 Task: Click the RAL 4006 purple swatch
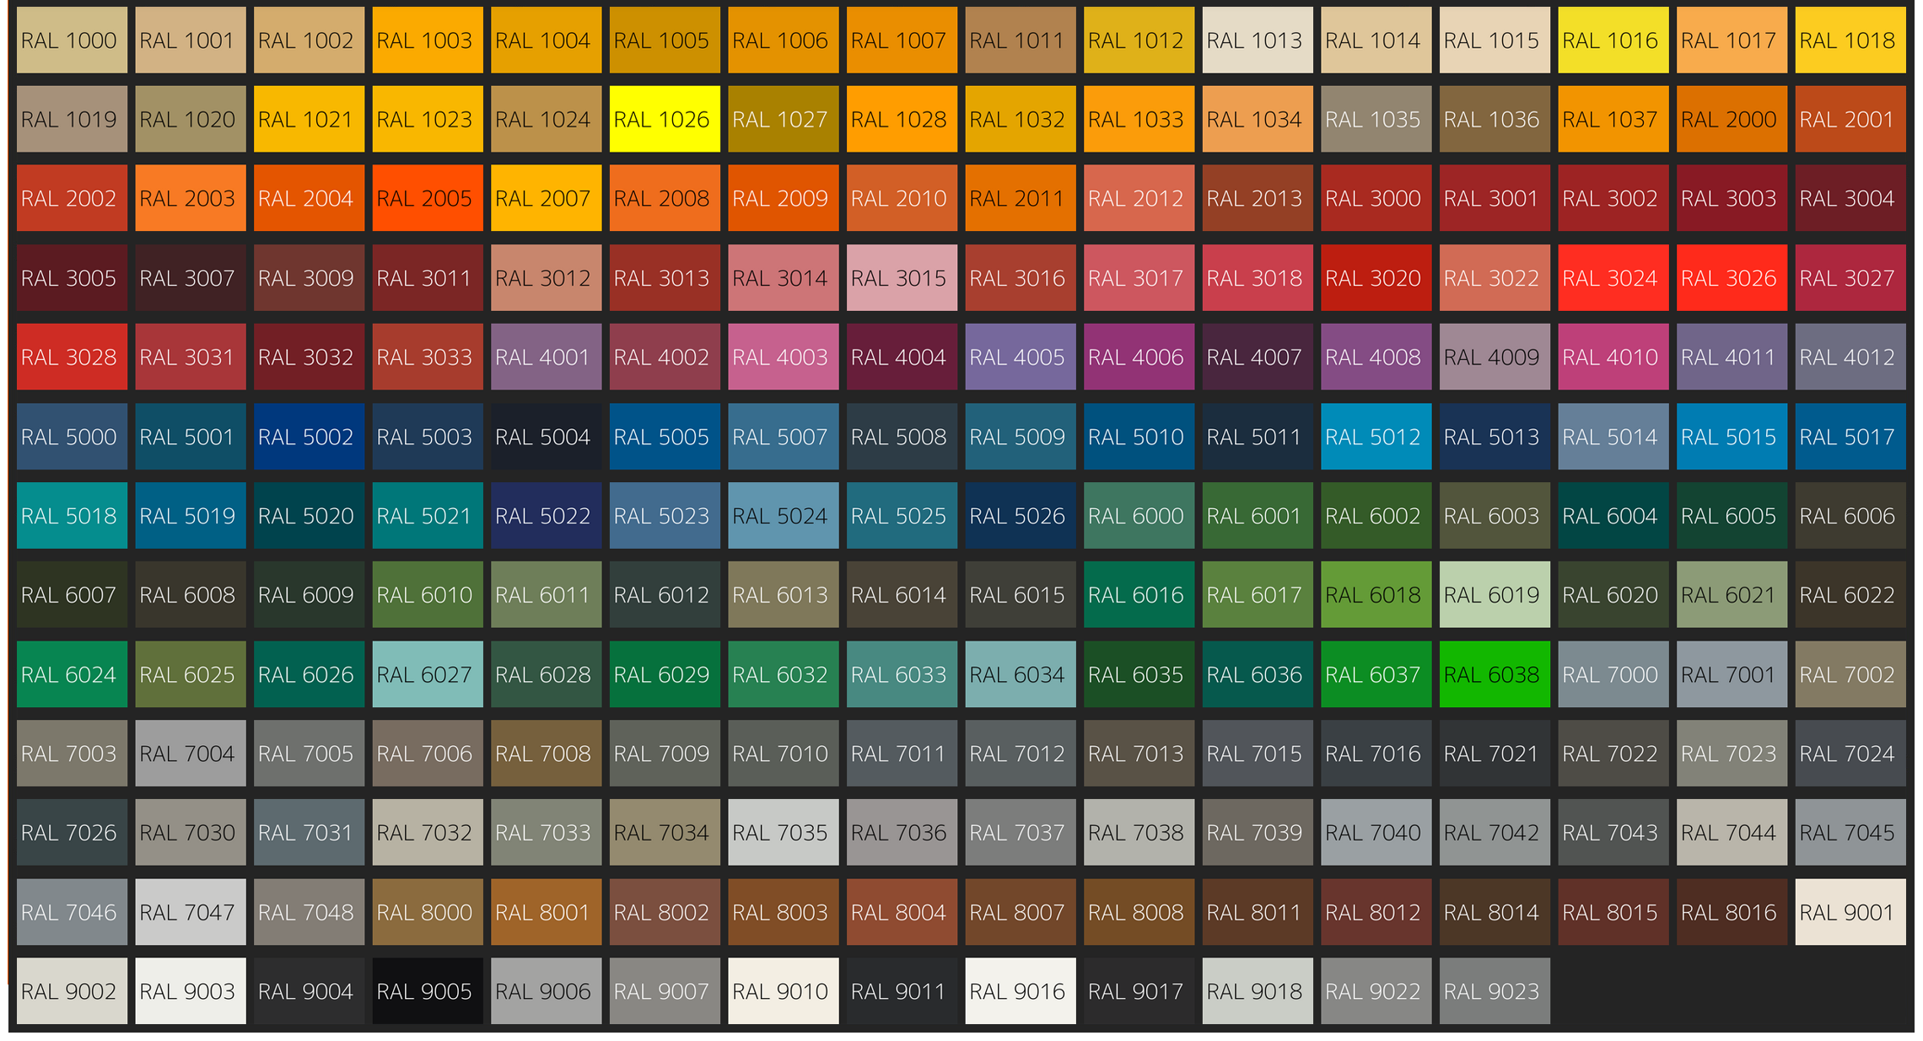(x=1139, y=357)
